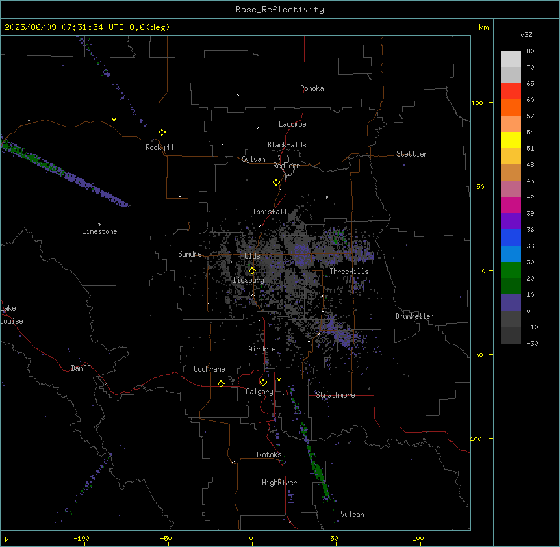
Task: Click the Calgary label
Action: (259, 392)
